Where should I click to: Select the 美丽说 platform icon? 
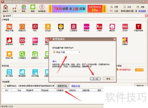click(112, 28)
